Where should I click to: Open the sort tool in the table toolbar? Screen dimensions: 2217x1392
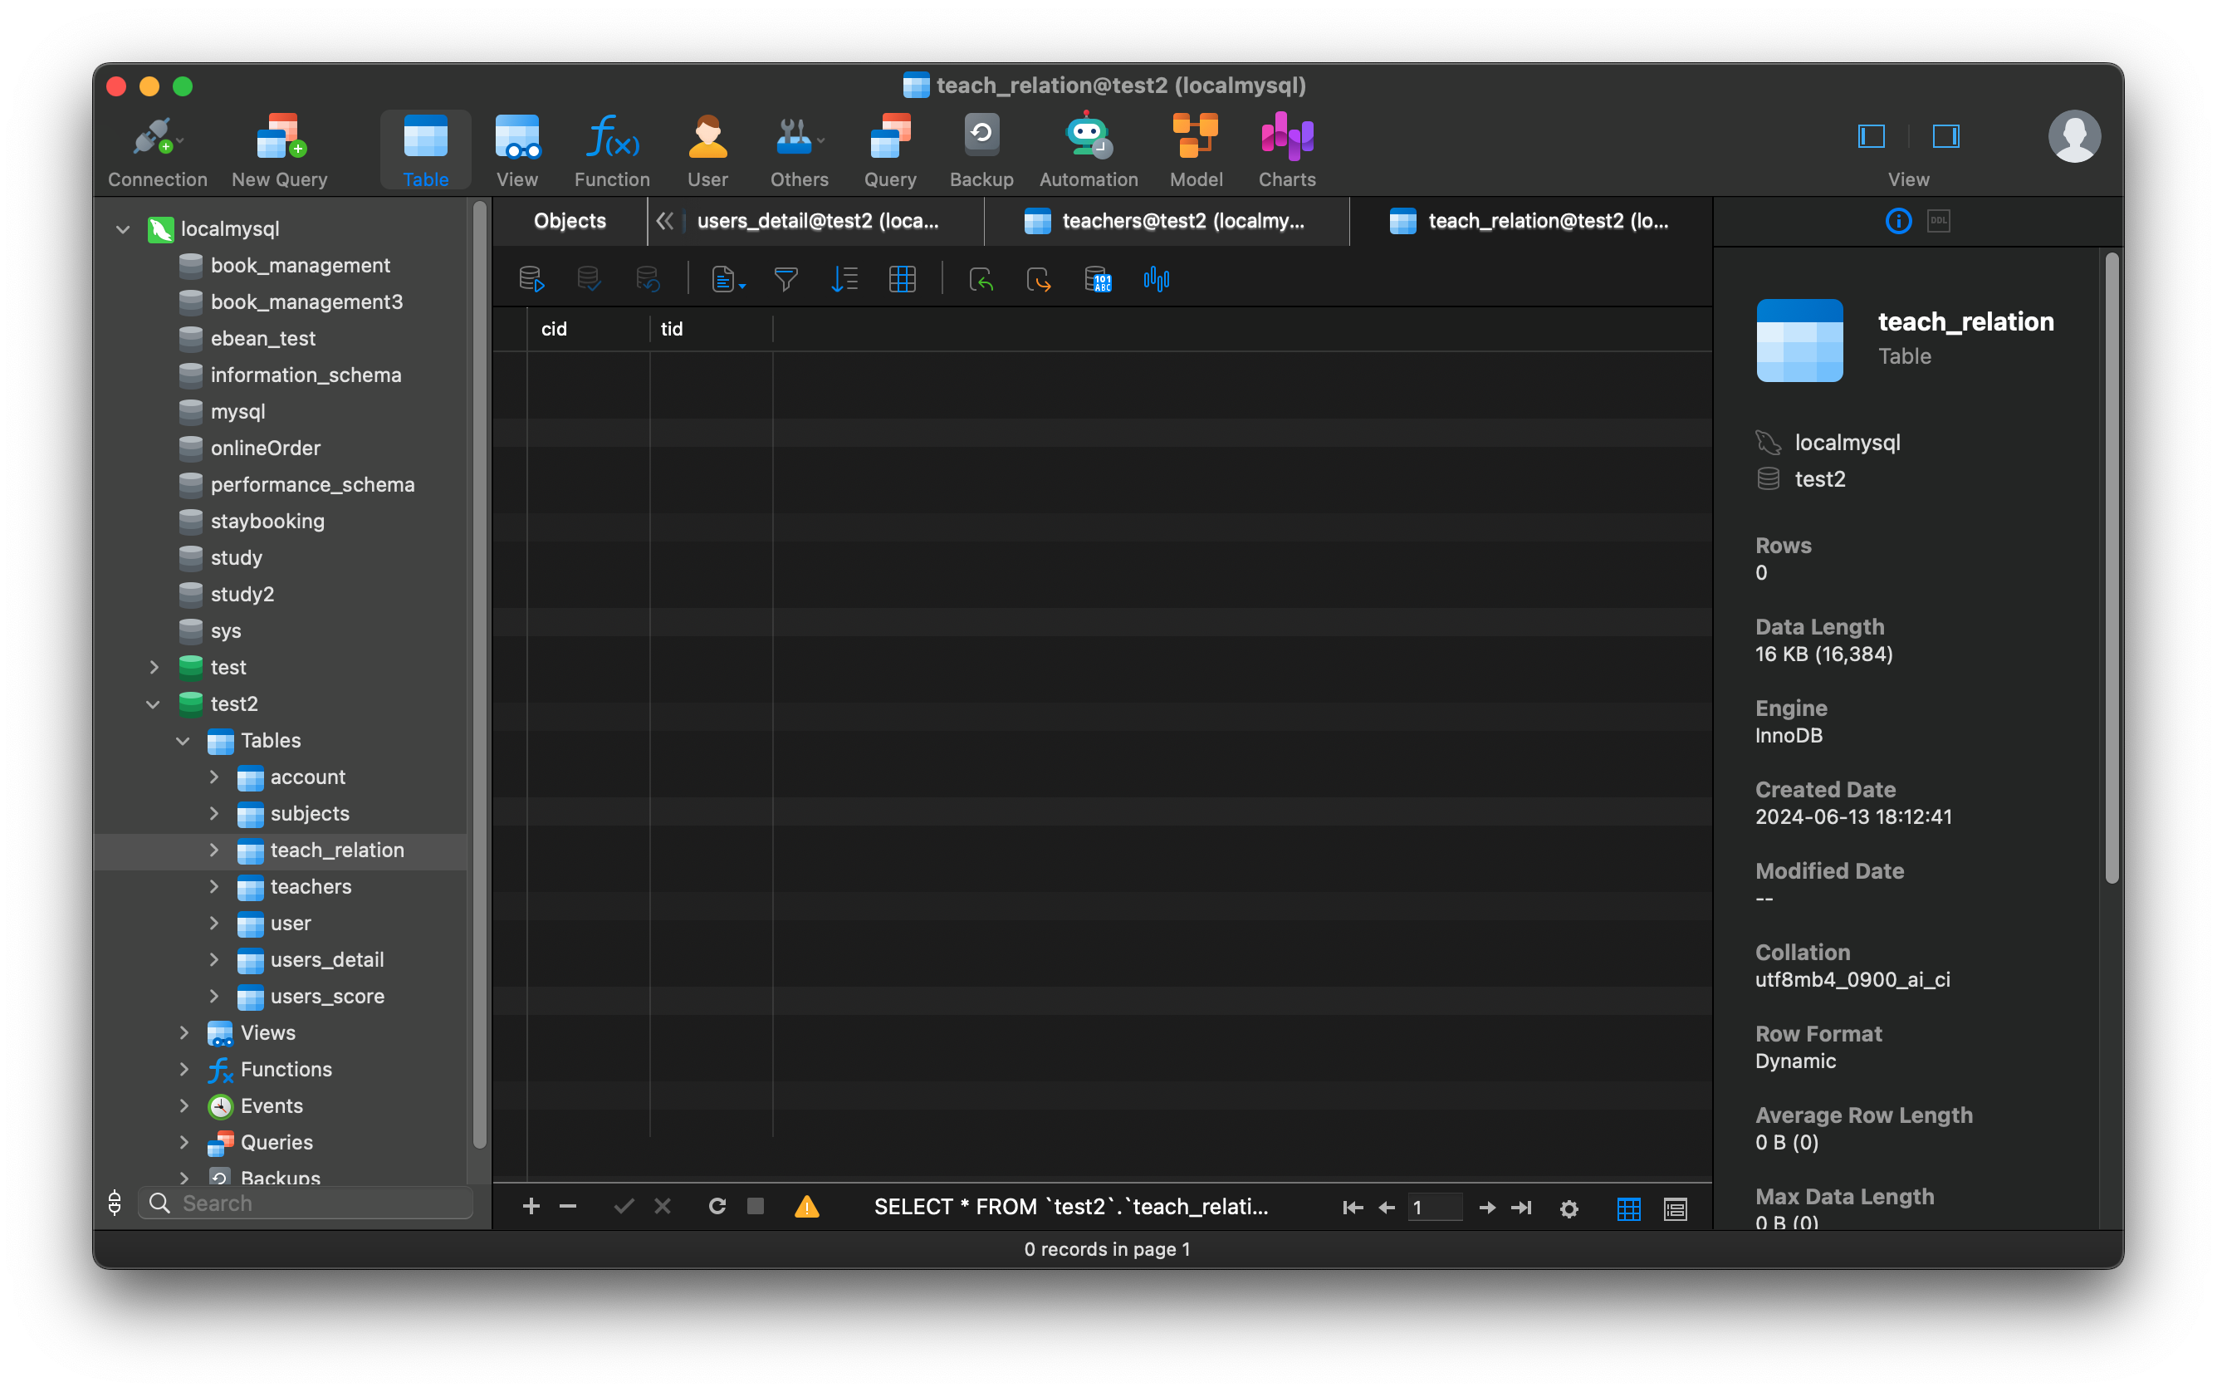pos(844,279)
